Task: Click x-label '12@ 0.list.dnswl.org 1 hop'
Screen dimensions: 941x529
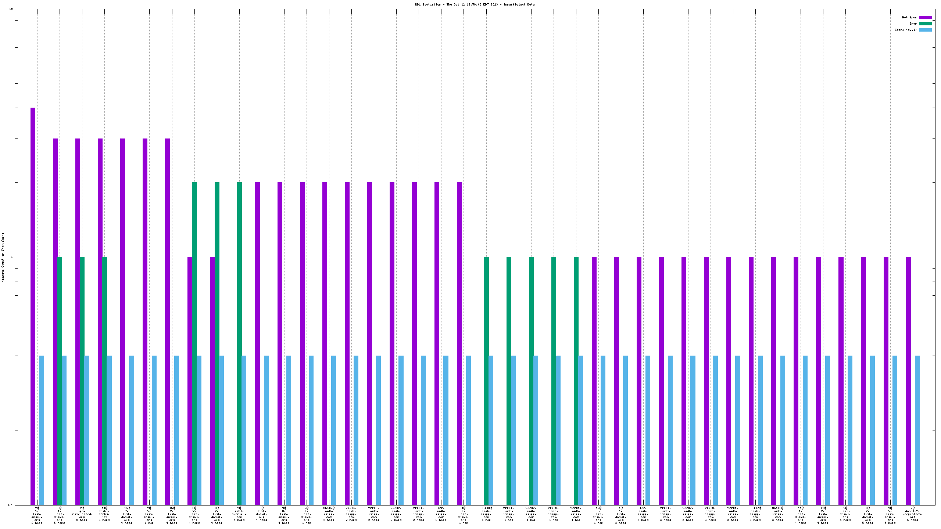Action: (598, 515)
